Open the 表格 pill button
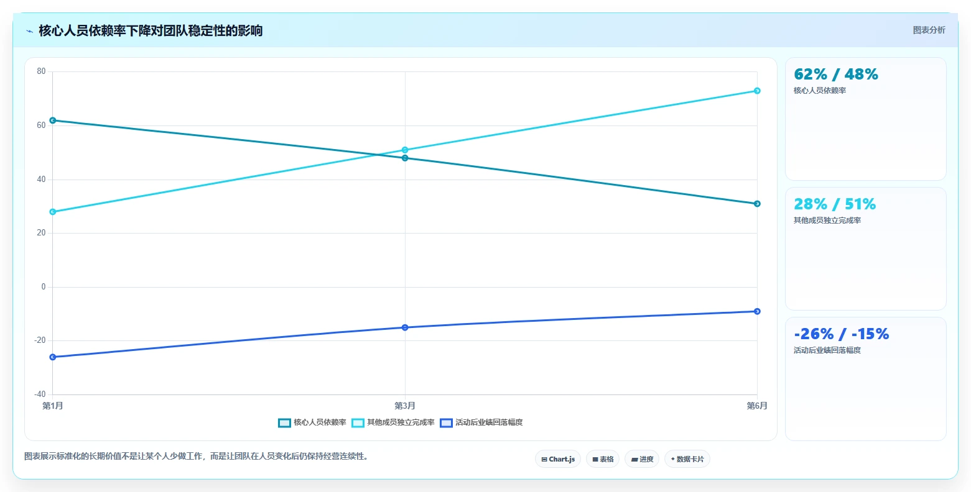Viewport: 971px width, 492px height. [603, 459]
